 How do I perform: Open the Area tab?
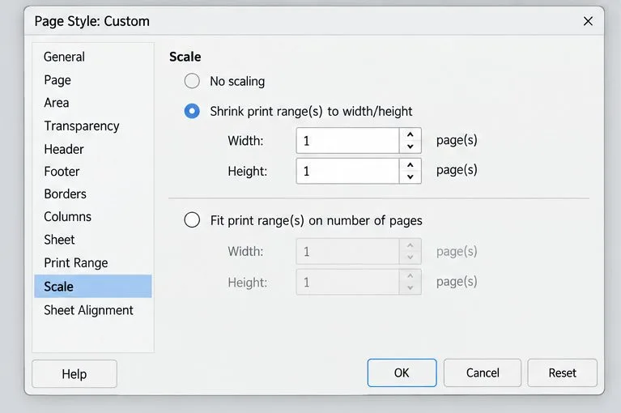click(93, 103)
